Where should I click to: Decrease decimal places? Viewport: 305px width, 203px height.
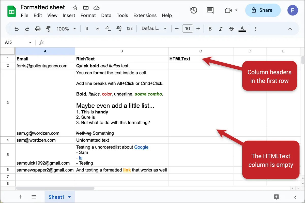(x=108, y=29)
